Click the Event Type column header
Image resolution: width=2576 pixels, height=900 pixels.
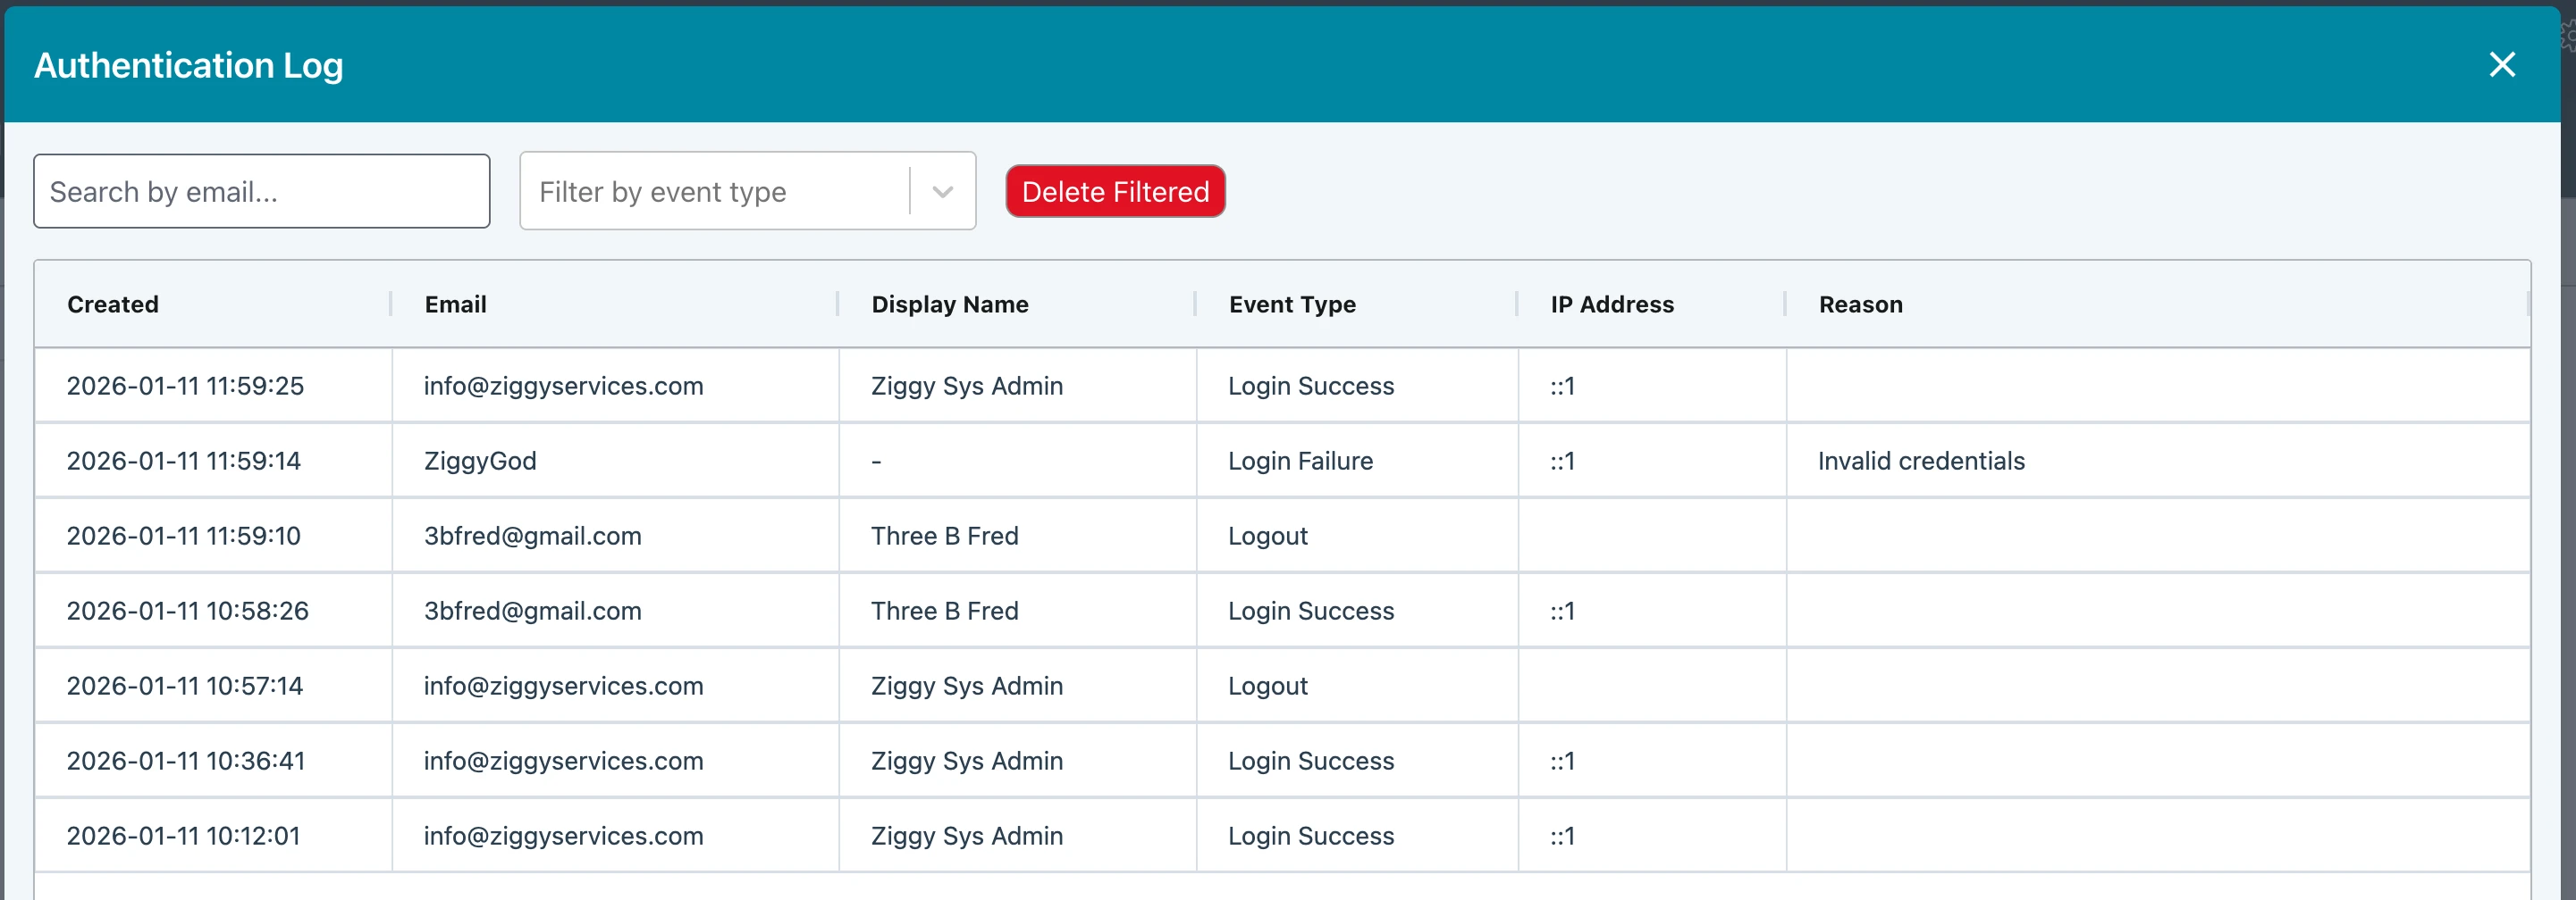(x=1292, y=304)
